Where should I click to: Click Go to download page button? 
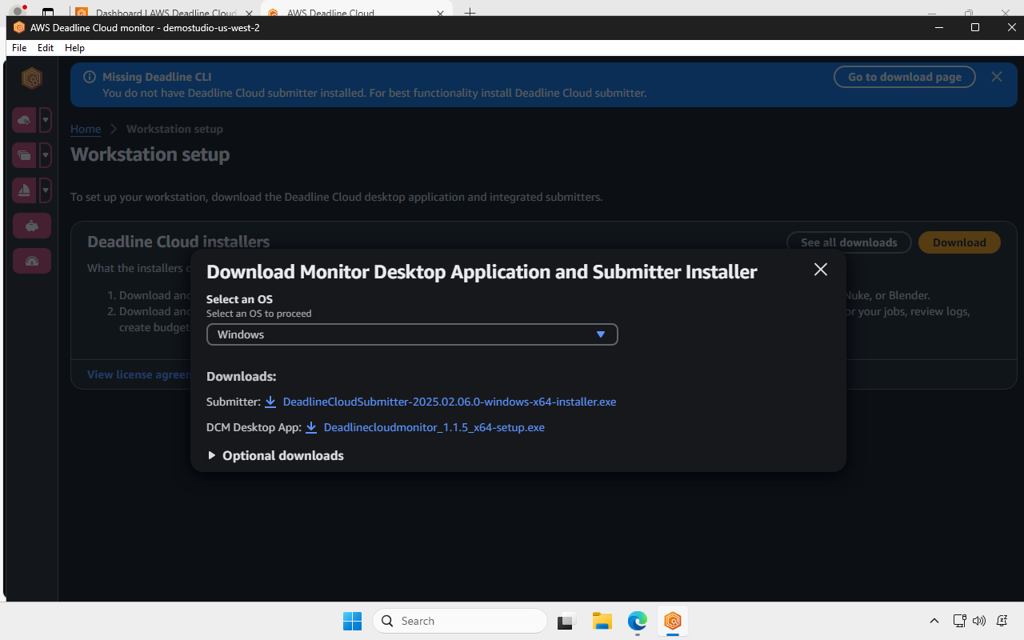[904, 77]
